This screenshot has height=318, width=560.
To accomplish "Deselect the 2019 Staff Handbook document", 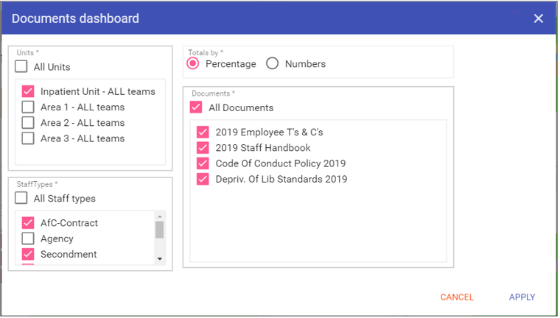I will pos(203,148).
